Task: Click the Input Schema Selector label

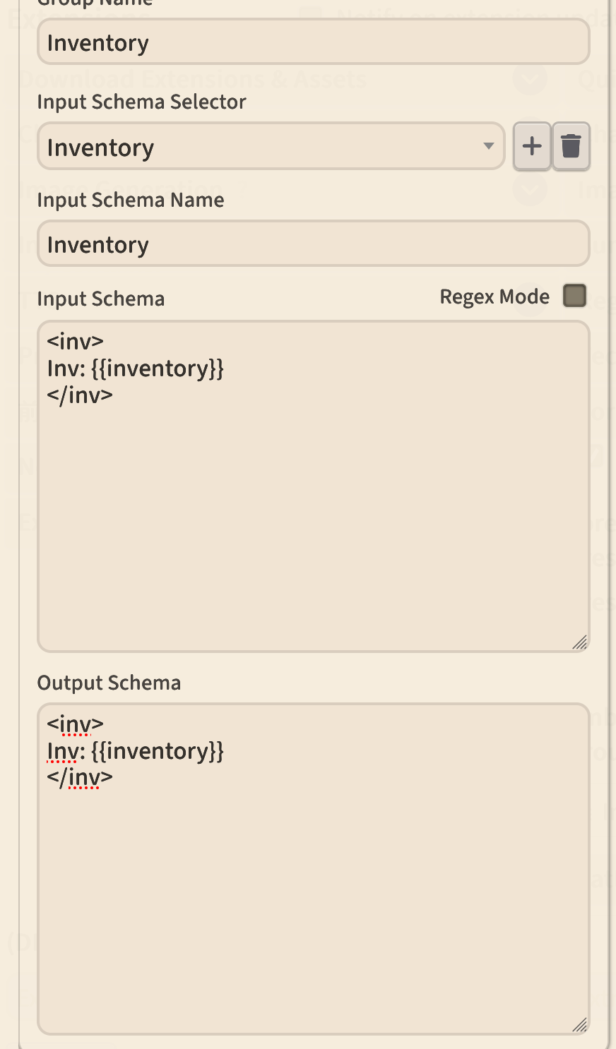Action: coord(141,102)
